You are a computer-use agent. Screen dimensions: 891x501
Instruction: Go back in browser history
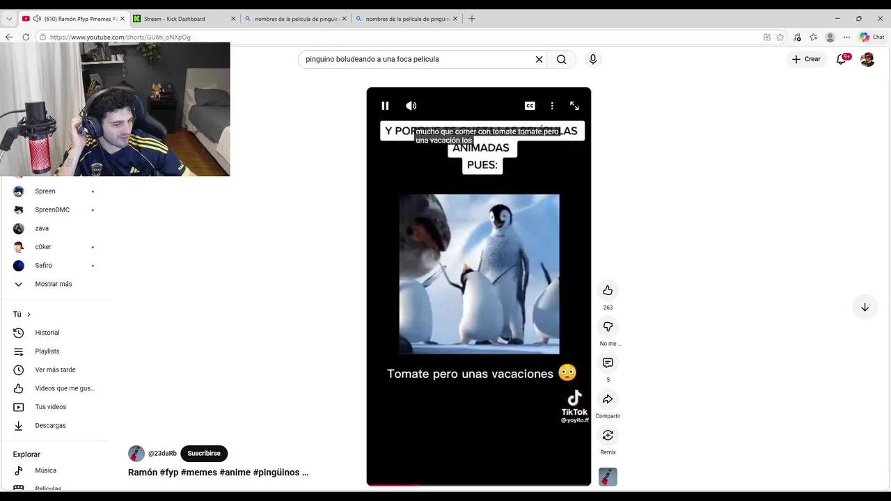(x=9, y=37)
